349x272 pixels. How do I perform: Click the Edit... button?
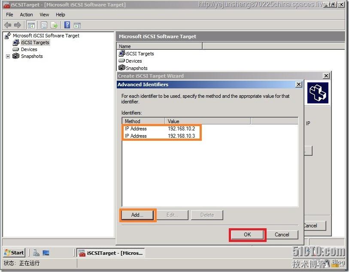pyautogui.click(x=172, y=215)
